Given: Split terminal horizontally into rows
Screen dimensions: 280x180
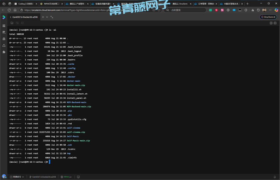Looking at the screenshot, I should coord(275,23).
